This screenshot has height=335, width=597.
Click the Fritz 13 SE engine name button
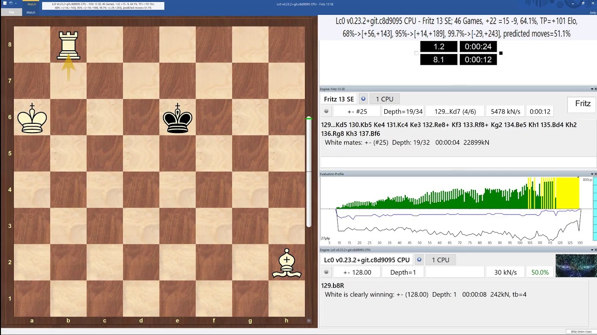coord(339,99)
